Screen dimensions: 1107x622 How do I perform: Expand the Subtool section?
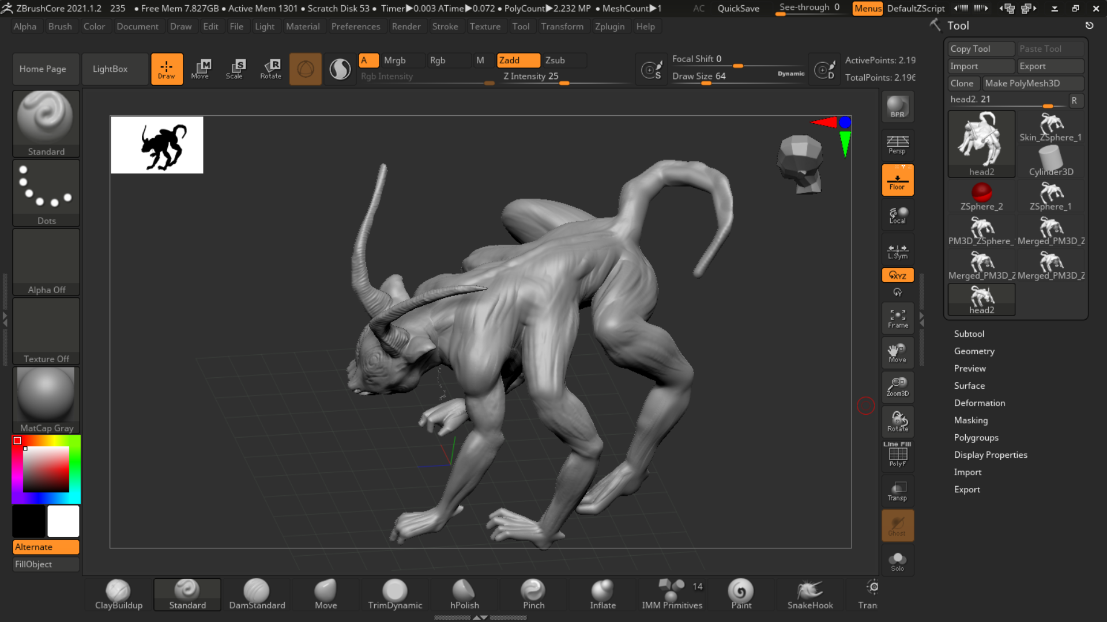coord(969,333)
